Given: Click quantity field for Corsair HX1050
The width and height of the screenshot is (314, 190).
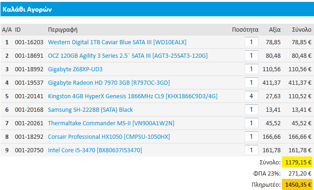Looking at the screenshot, I should [x=251, y=136].
